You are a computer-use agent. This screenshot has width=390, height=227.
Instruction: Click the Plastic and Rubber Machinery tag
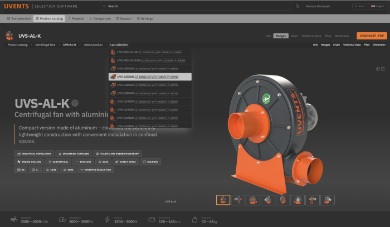(118, 154)
